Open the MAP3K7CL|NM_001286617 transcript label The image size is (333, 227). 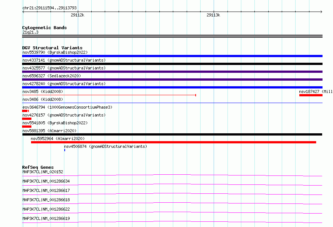46,190
